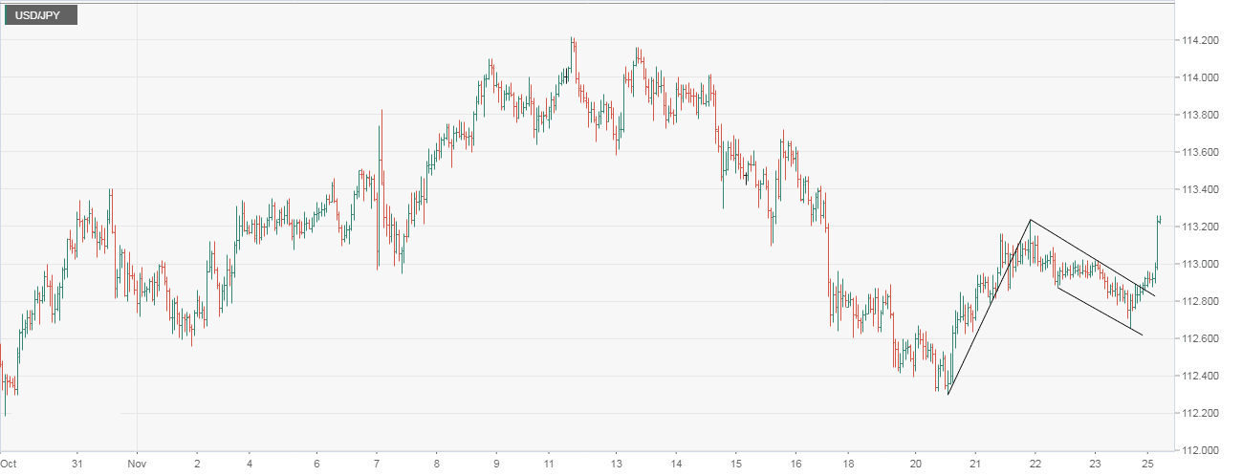Click the 22 date marker on time axis
1242x476 pixels.
coord(1035,462)
